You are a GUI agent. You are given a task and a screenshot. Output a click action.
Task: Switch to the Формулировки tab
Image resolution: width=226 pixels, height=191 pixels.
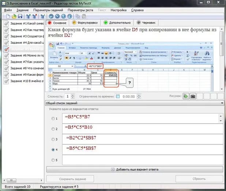(x=85, y=23)
